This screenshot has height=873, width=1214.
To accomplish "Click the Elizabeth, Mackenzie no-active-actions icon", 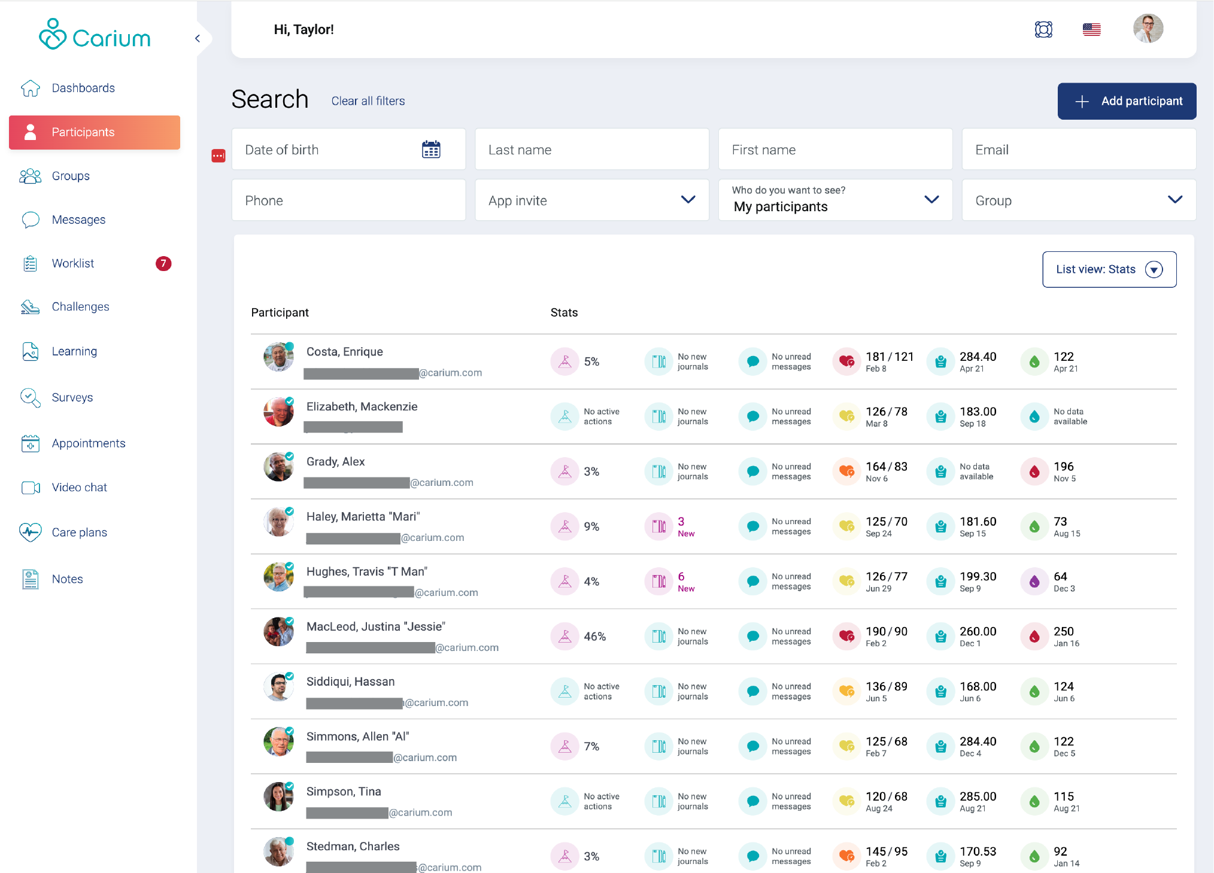I will click(x=564, y=416).
